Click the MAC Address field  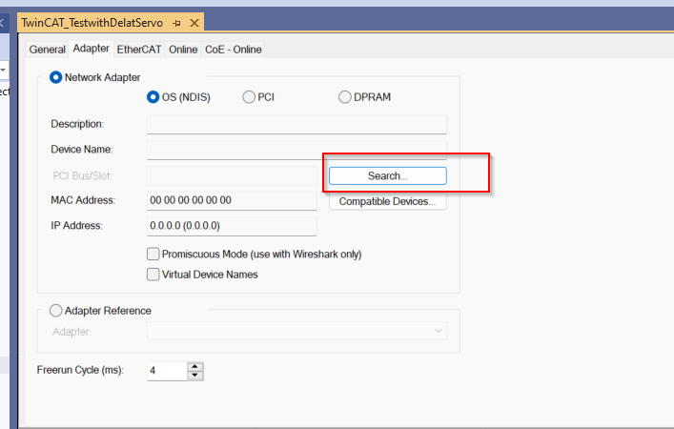pos(232,201)
